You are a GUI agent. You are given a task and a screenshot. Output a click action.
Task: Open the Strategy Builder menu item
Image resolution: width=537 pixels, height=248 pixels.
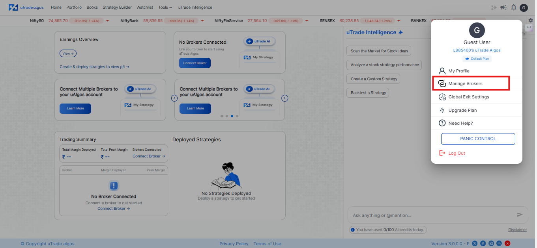pos(117,7)
